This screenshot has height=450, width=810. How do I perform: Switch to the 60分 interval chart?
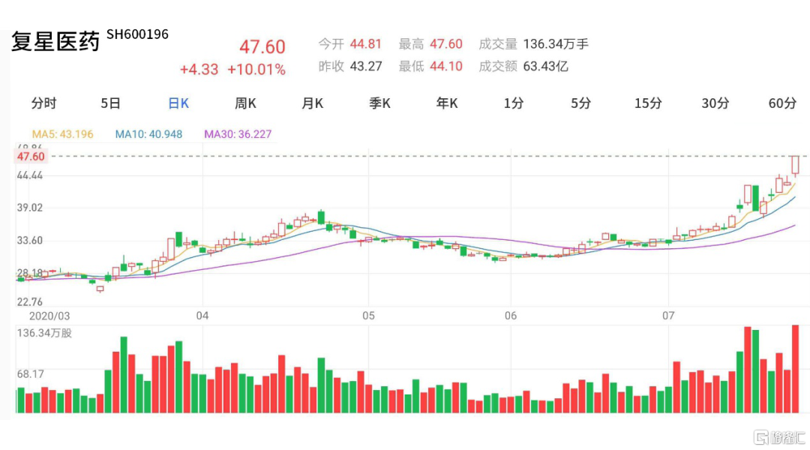pos(782,103)
